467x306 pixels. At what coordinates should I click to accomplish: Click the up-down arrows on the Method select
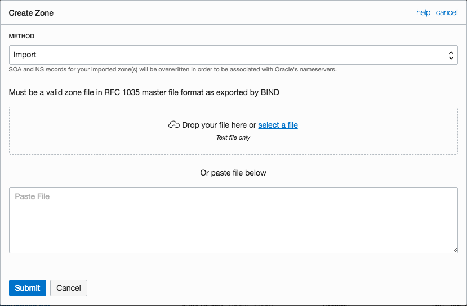coord(451,55)
